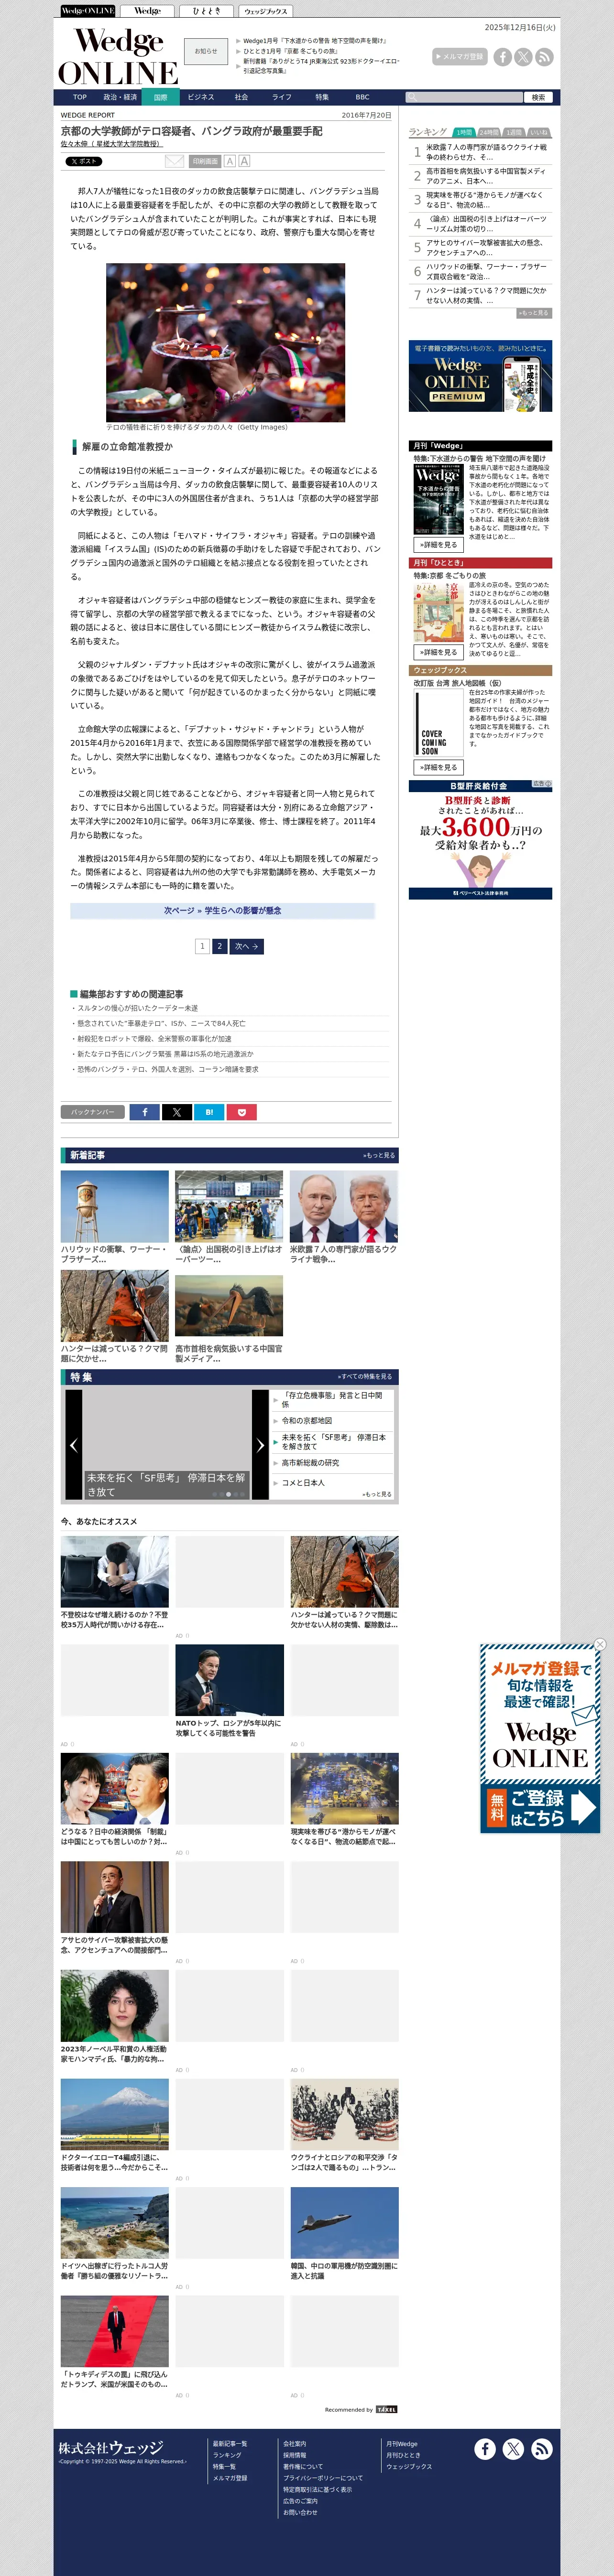Screen dimensions: 614x2576
Task: Share via Hatena B! bookmark button
Action: pos(209,1112)
